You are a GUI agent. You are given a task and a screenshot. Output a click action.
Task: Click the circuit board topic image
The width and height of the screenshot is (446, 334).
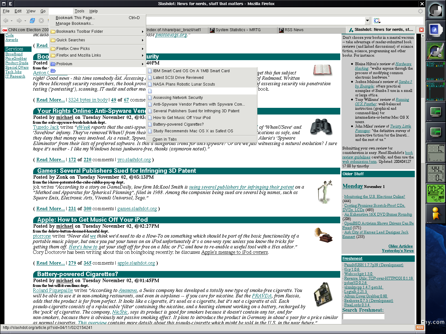tap(323, 294)
